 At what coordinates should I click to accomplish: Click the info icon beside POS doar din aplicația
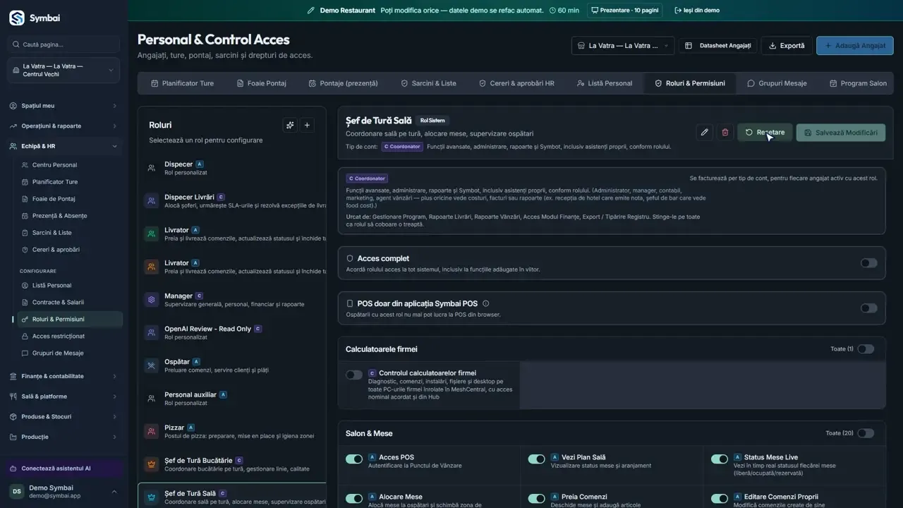(485, 303)
